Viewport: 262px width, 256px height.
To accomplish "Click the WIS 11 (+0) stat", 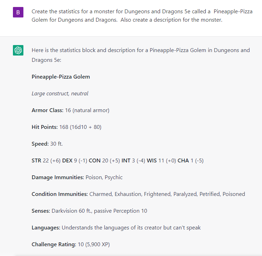I will click(161, 161).
